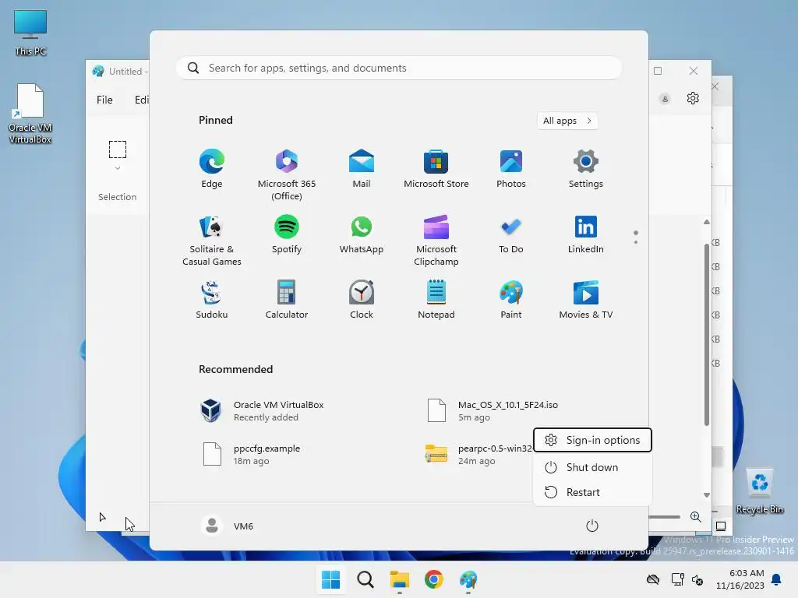
Task: Open Paint from pinned apps
Action: 511,300
